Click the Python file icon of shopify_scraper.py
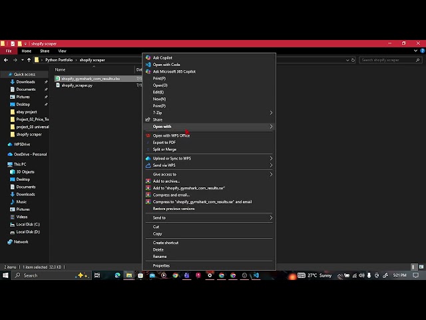The height and width of the screenshot is (320, 426). pos(58,85)
